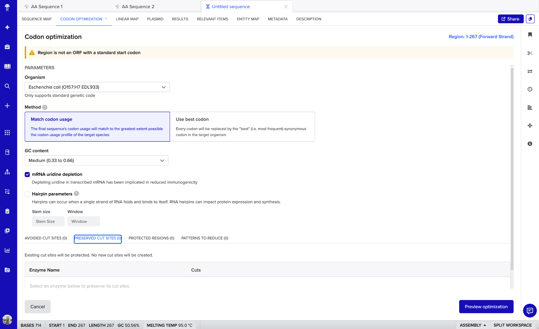
Task: Switch to the LINEAR MAP tab
Action: (x=127, y=19)
